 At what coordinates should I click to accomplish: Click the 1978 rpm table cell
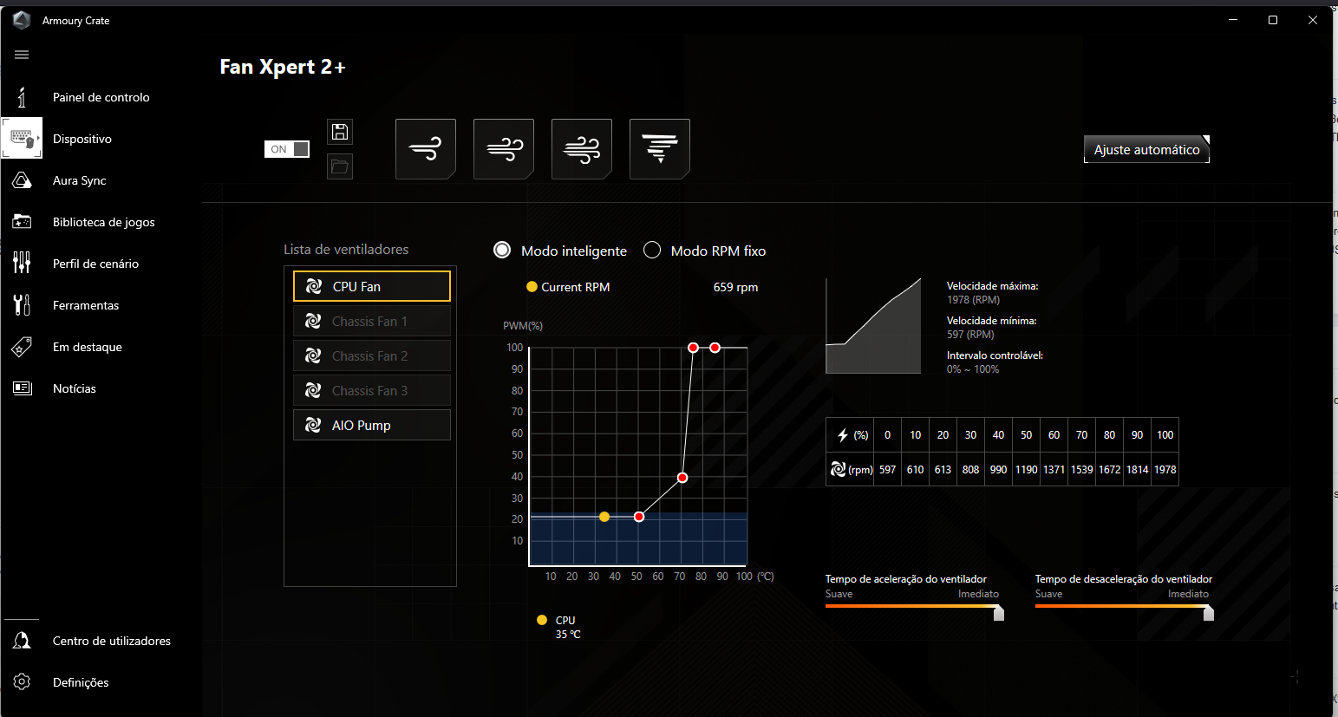pyautogui.click(x=1165, y=469)
